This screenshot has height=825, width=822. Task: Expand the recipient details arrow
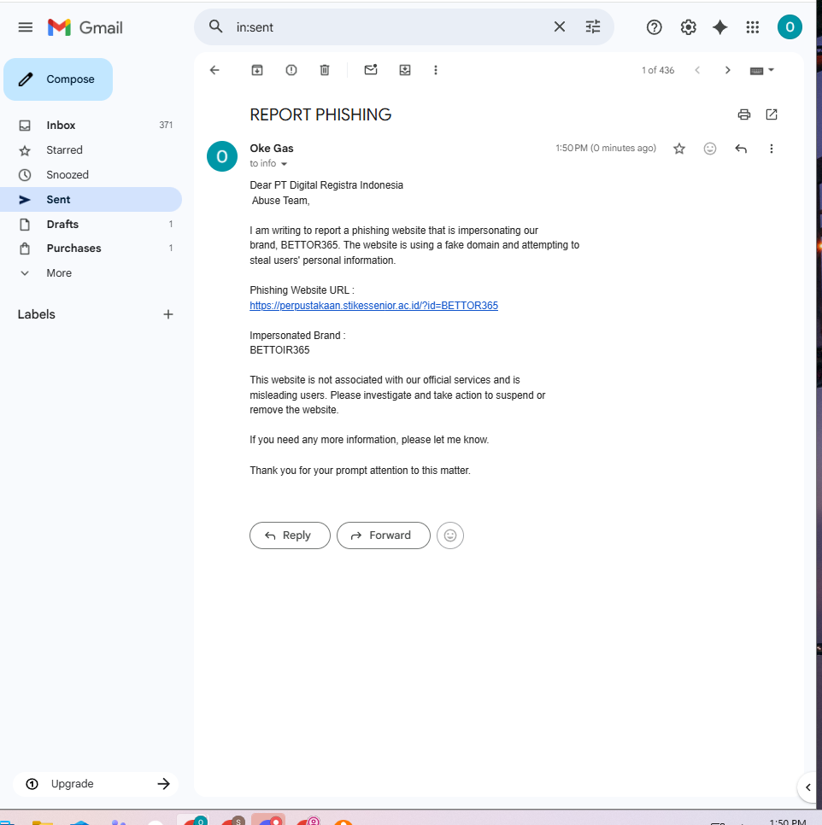pyautogui.click(x=285, y=164)
